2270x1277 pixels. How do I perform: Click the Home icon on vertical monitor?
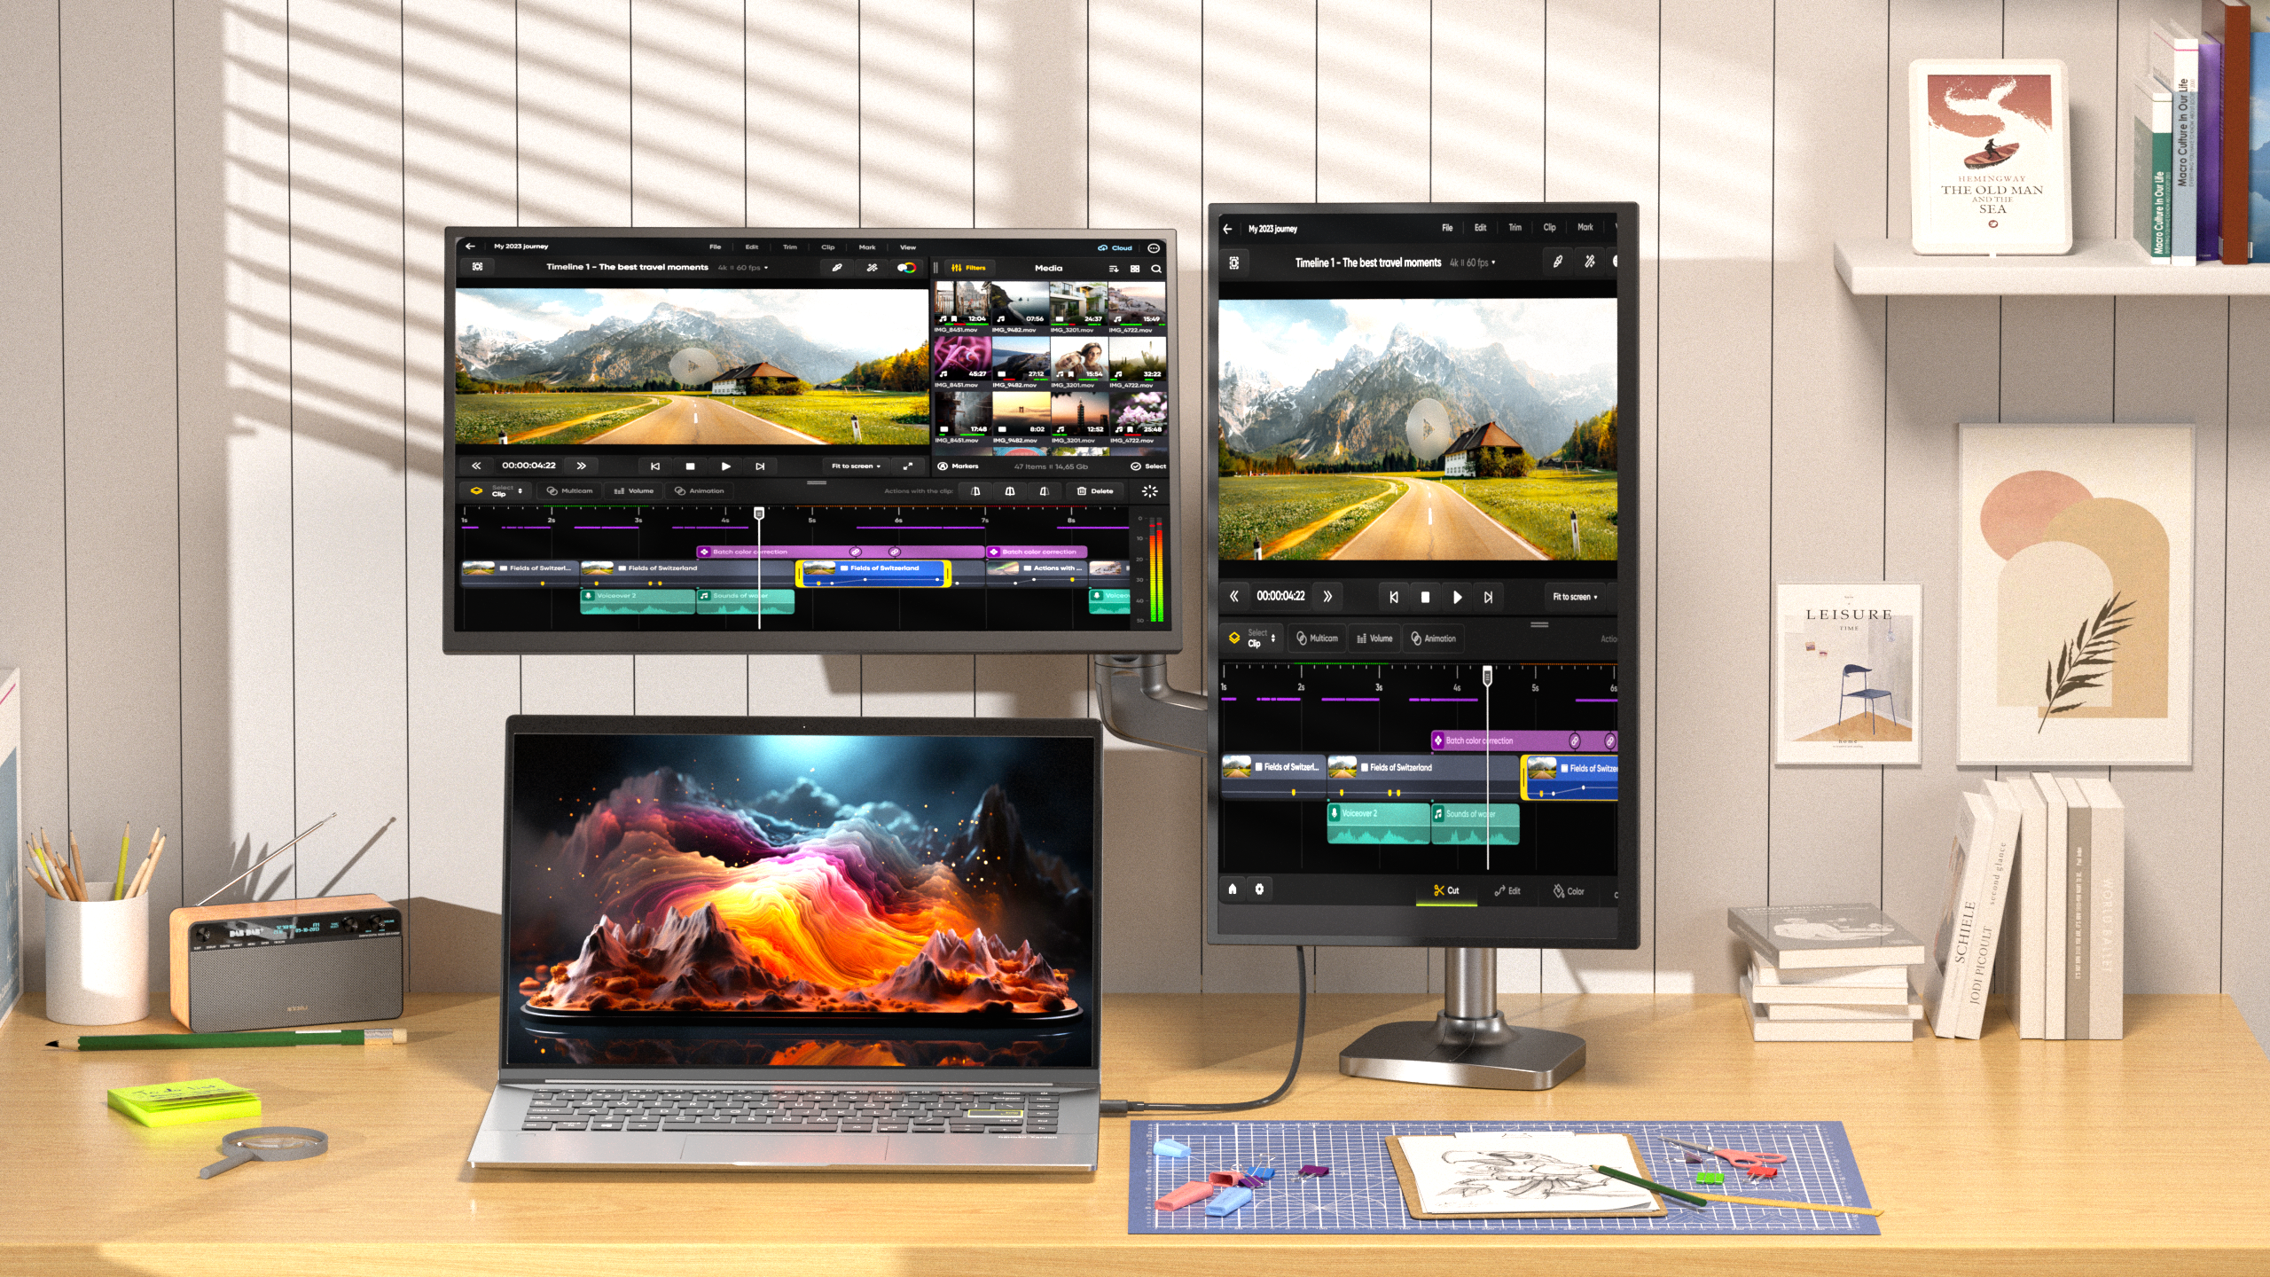1233,889
